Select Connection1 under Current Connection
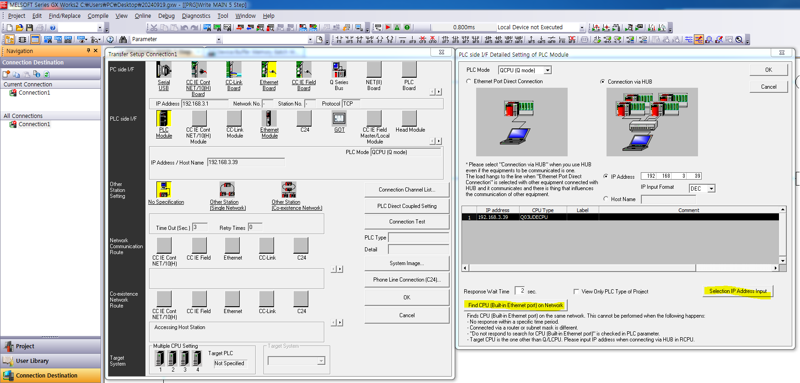 point(34,93)
